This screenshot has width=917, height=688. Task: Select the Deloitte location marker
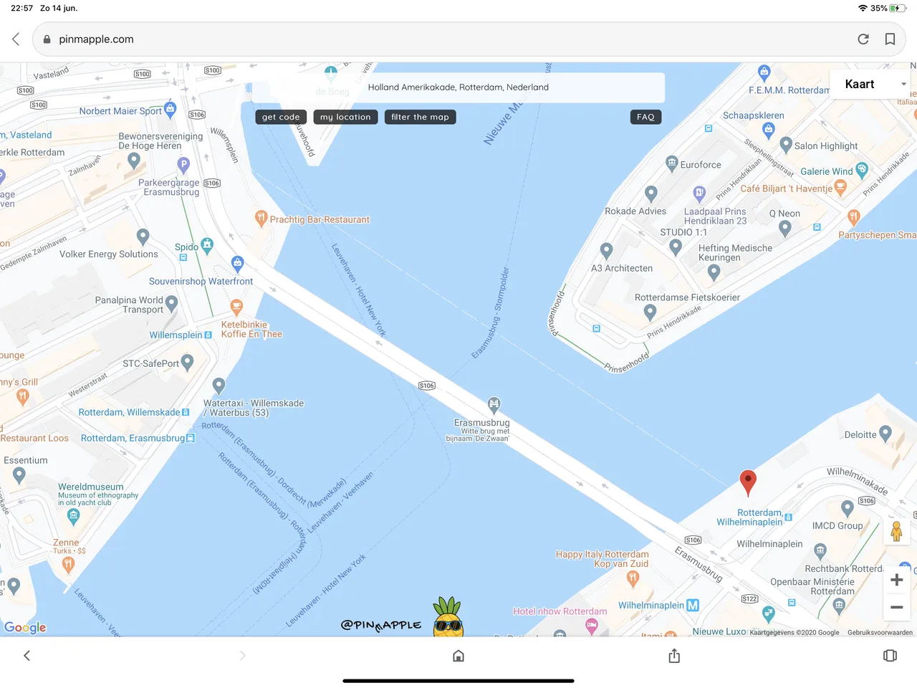coord(885,434)
